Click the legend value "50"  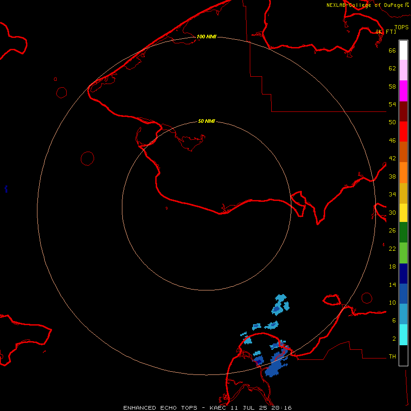click(392, 122)
